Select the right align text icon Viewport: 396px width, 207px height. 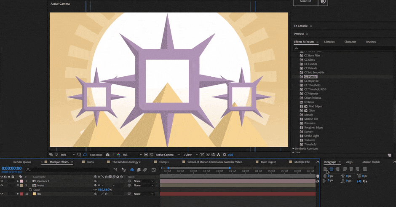click(338, 169)
